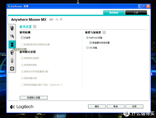
Task: Toggle 保持按键分配 checkbox
Action: coord(22,78)
